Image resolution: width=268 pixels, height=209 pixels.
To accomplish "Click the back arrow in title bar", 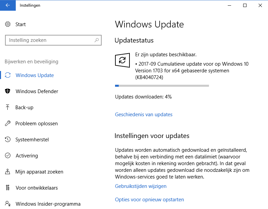I will click(x=8, y=5).
